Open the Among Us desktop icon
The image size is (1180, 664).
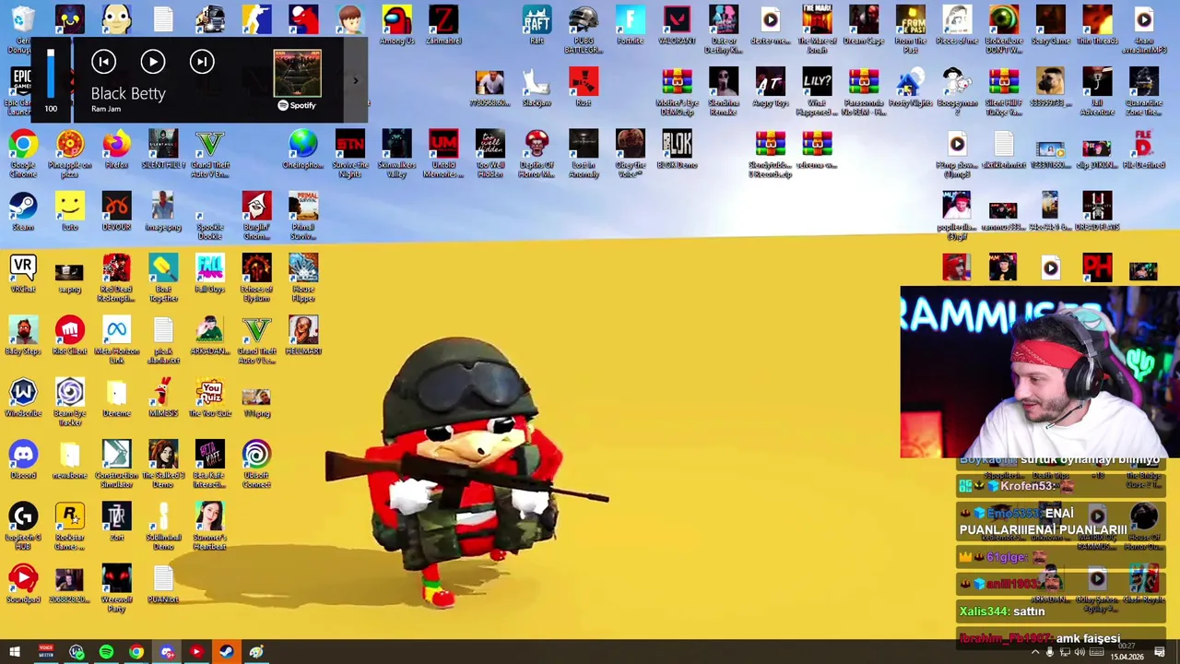[x=396, y=25]
